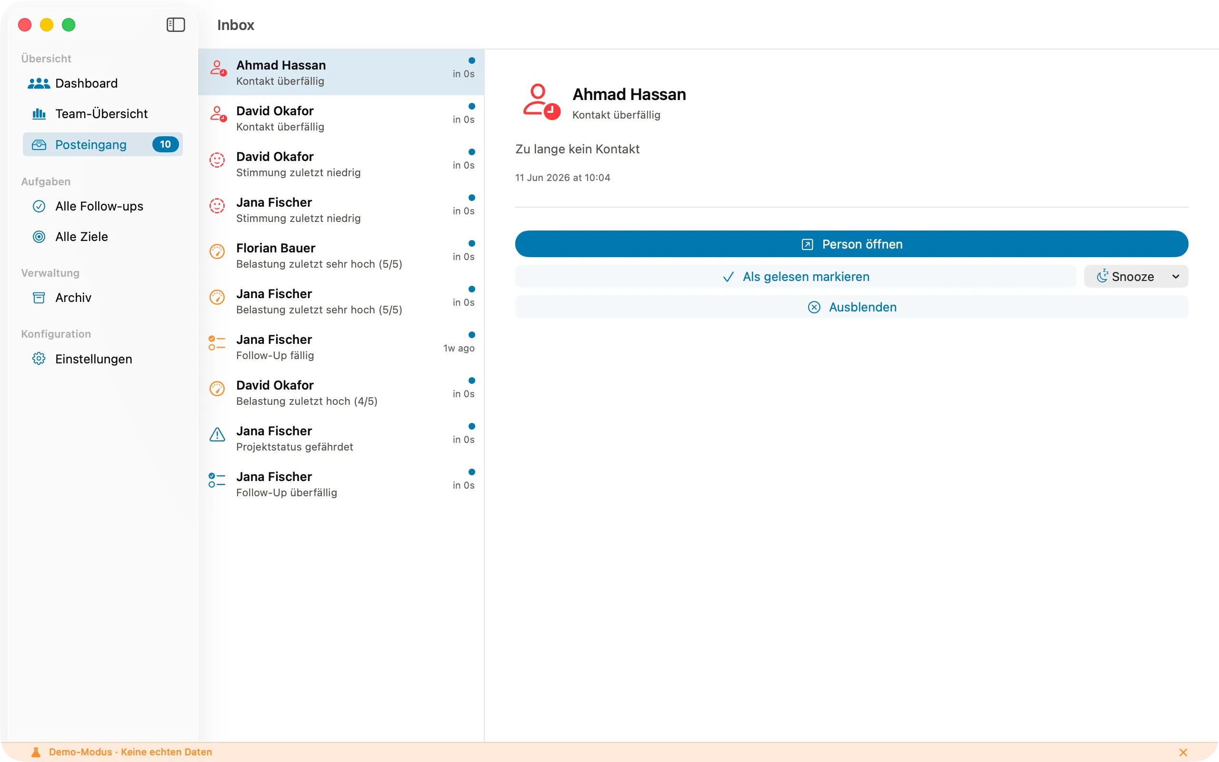Image resolution: width=1219 pixels, height=762 pixels.
Task: Open Dashboard in the sidebar
Action: click(103, 83)
